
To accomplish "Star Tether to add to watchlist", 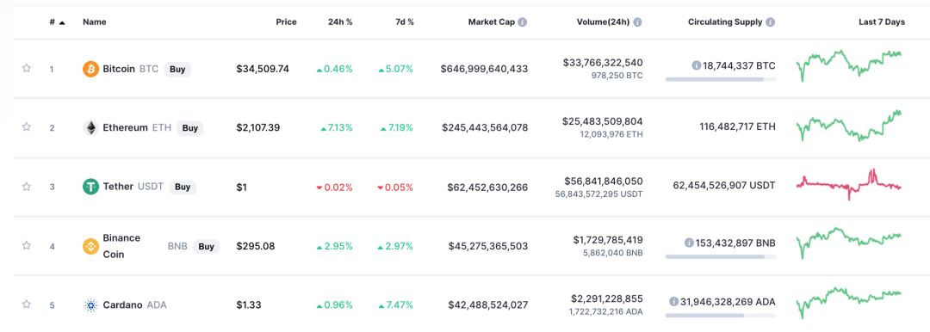I will (26, 186).
